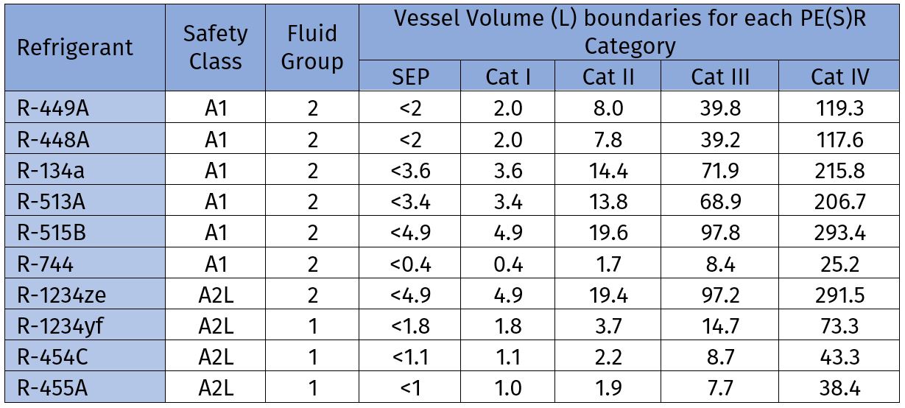Click the Fluid Group header cell

312,48
